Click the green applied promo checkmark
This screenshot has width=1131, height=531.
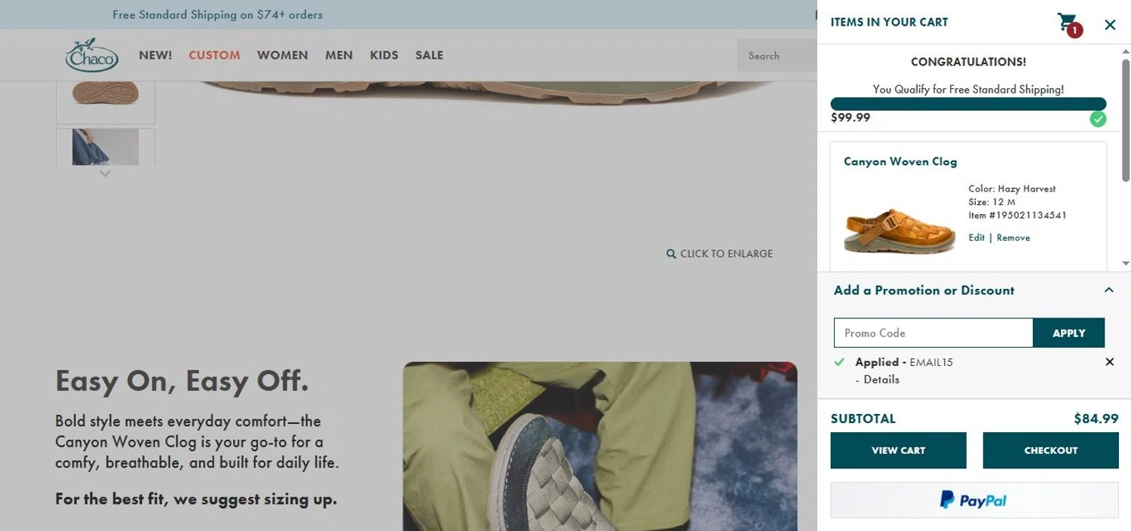(839, 362)
